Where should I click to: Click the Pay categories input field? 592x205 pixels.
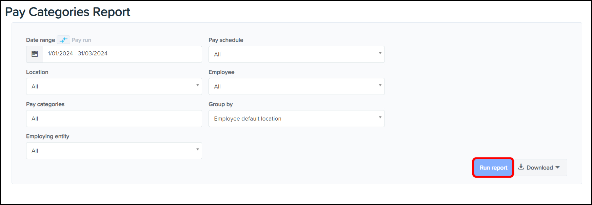tap(114, 119)
